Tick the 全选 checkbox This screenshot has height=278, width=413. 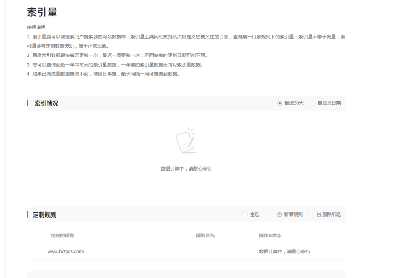(245, 214)
